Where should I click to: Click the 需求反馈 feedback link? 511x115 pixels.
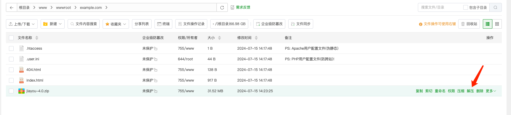[241, 7]
